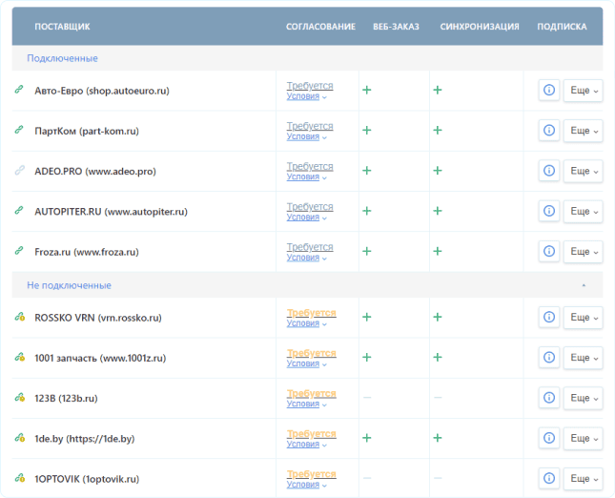Show info for ADEO.PRO supplier

click(x=548, y=171)
